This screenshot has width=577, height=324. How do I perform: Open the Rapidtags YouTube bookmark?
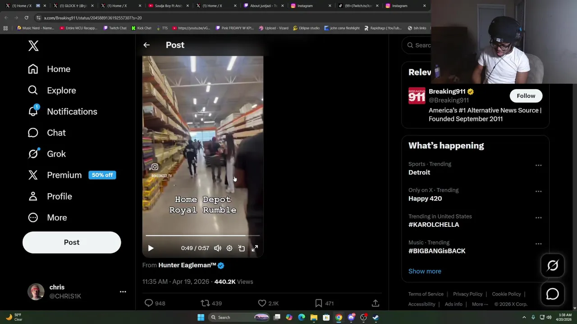[382, 28]
